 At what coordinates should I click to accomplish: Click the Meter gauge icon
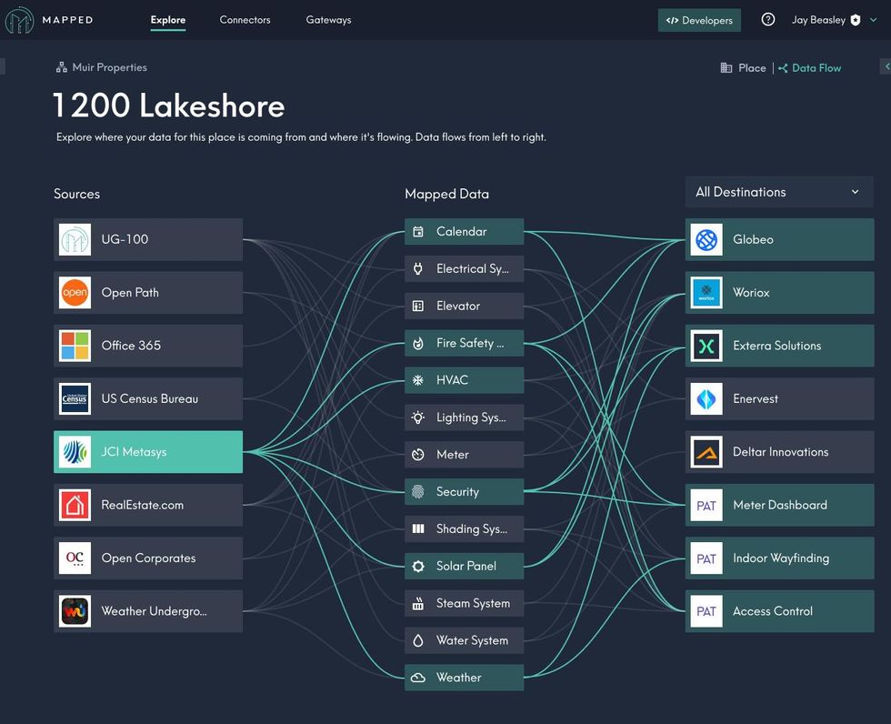[x=418, y=455]
